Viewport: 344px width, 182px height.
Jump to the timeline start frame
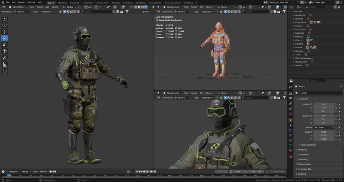click(x=137, y=171)
